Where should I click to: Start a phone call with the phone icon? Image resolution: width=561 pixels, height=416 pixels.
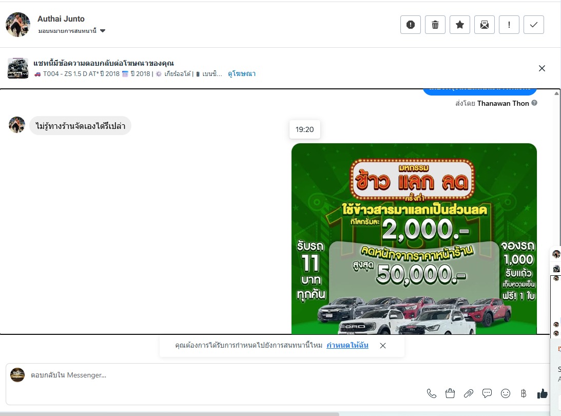[x=432, y=393]
